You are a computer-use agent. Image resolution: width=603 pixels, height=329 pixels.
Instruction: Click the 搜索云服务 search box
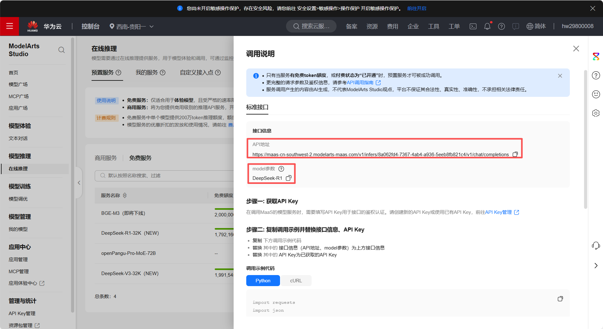311,26
